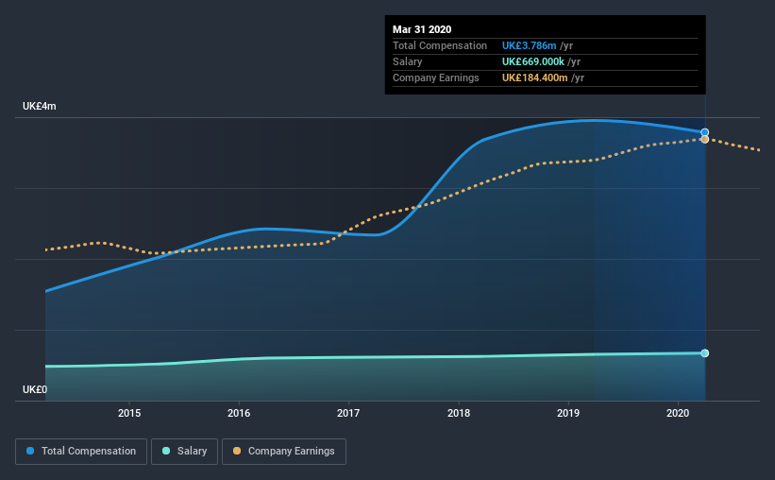
Task: Click the 2015 x-axis label
Action: tap(129, 413)
